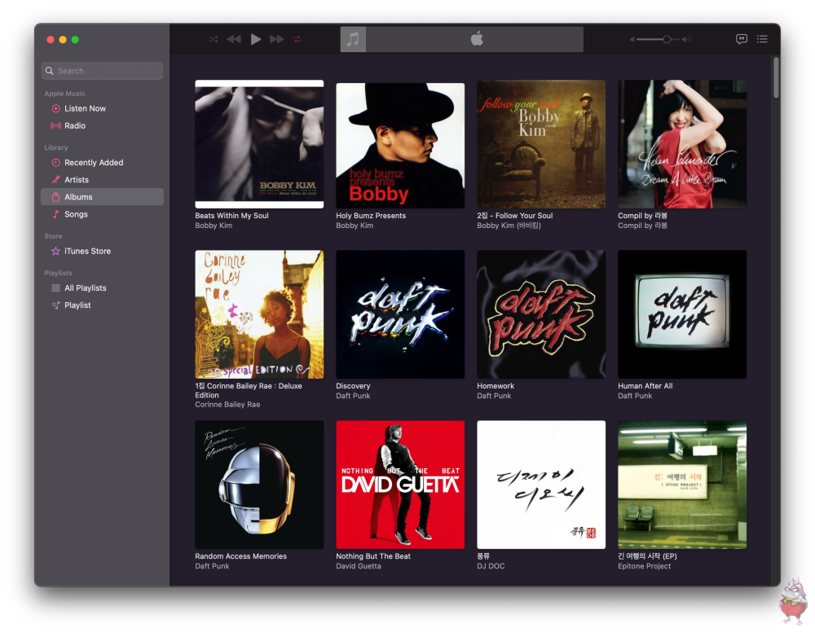Open Holy Bumz Presents album cover
The height and width of the screenshot is (632, 815).
tap(400, 146)
